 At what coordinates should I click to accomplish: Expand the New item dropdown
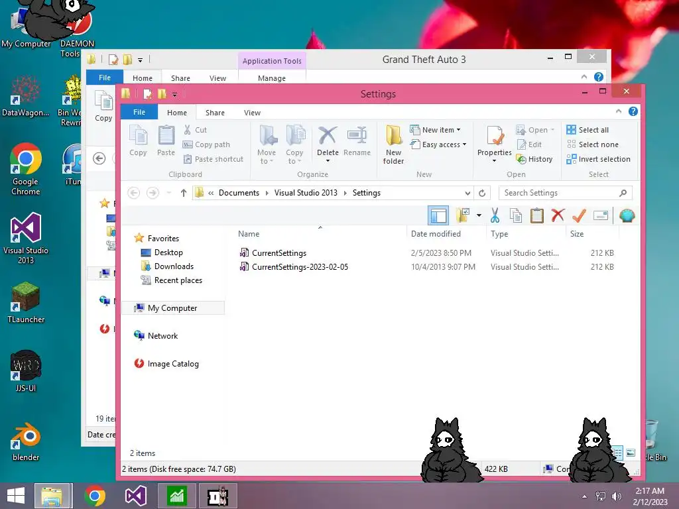(459, 130)
